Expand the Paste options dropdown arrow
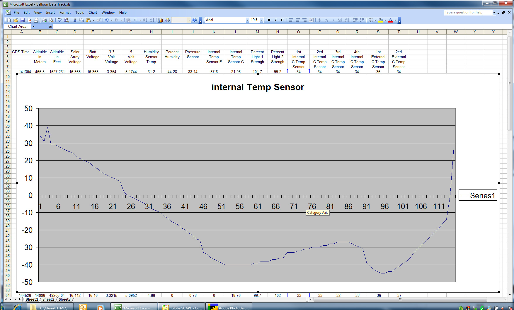Image resolution: width=514 pixels, height=310 pixels. click(93, 20)
